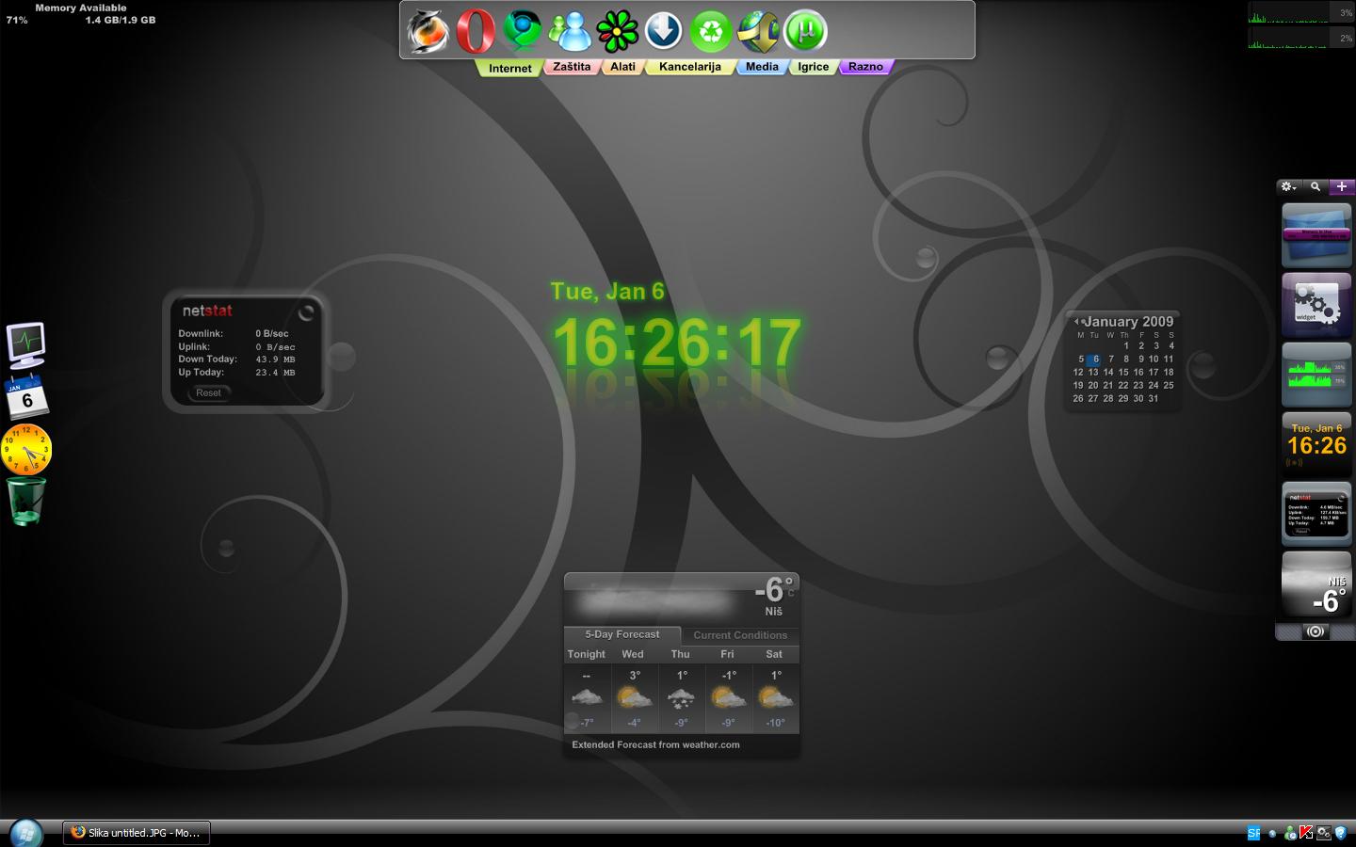Reset the netstat traffic counters
The image size is (1356, 847).
209,392
